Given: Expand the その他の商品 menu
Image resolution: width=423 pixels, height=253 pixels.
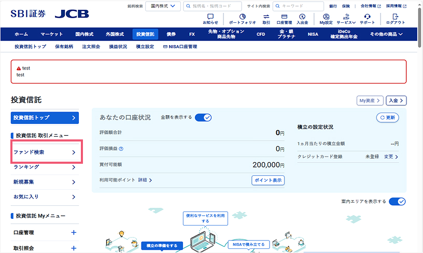Looking at the screenshot, I should pyautogui.click(x=386, y=34).
